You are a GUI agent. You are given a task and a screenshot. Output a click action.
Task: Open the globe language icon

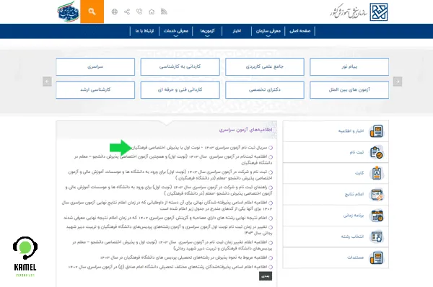(115, 12)
